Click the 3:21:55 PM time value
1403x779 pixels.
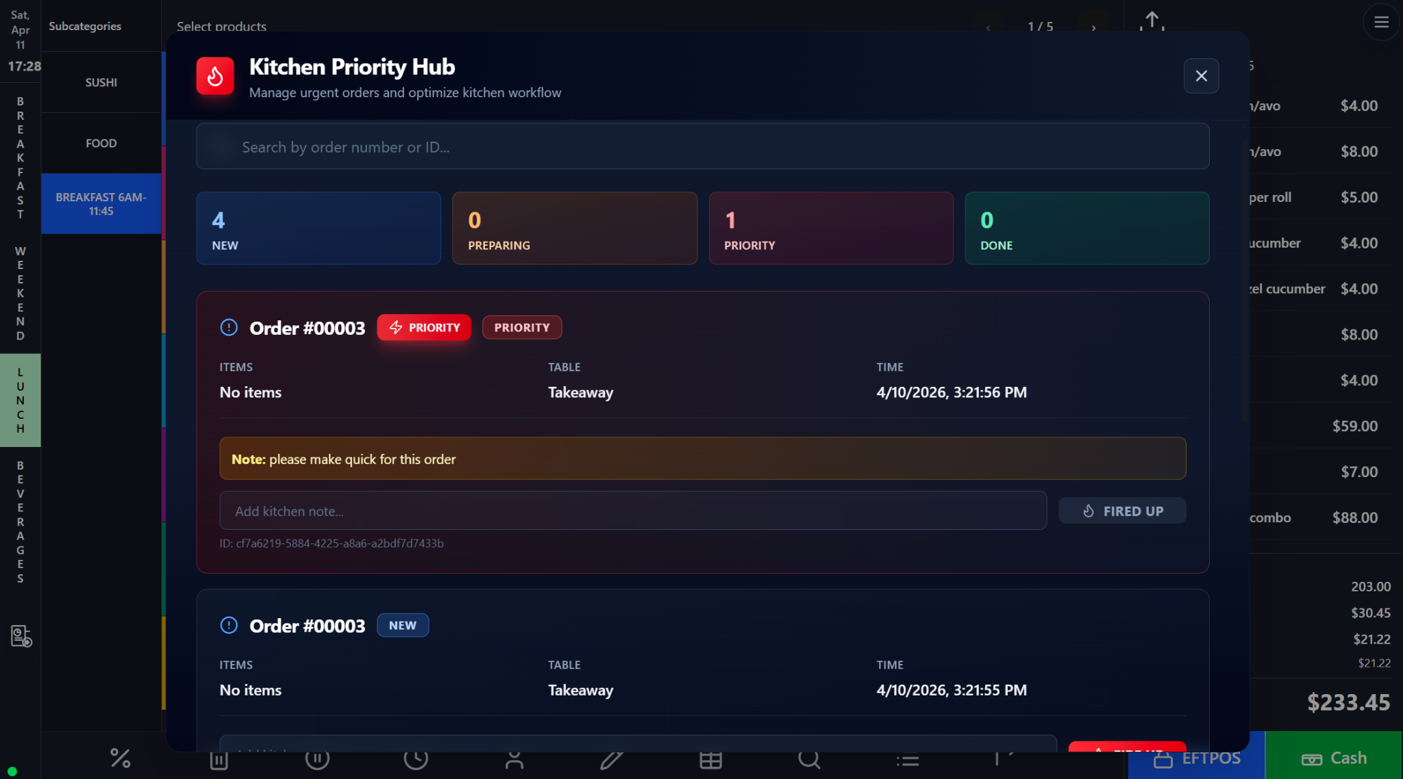click(952, 690)
